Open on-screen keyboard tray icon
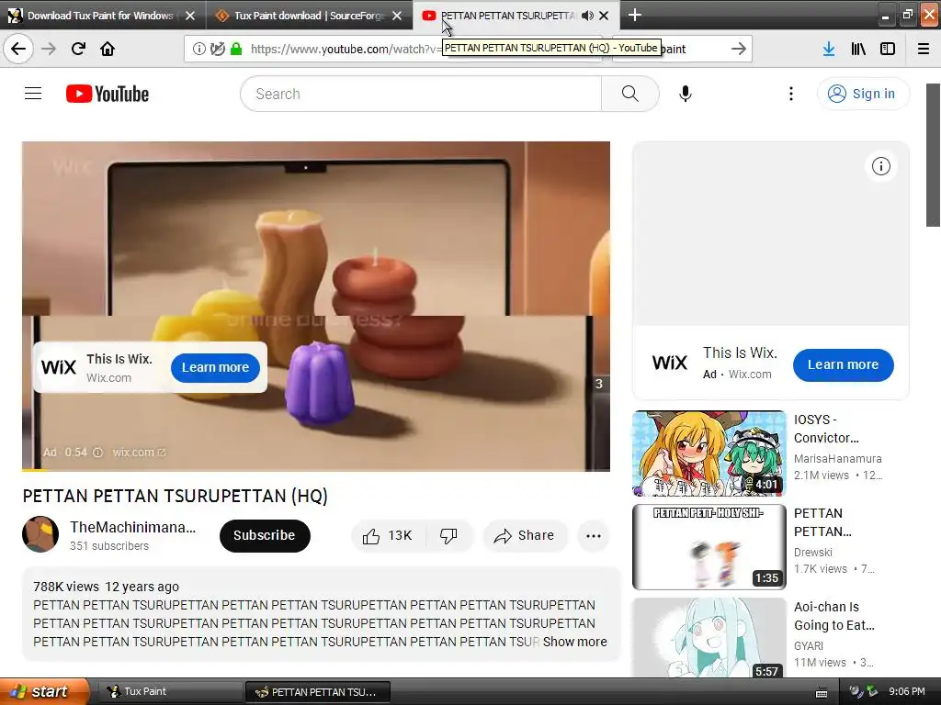Viewport: 941px width, 705px height. pos(822,692)
